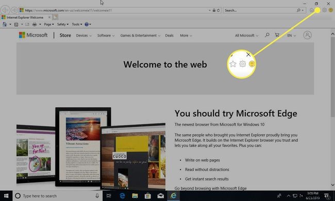Open the blue Help icon
This screenshot has width=335, height=201.
click(x=86, y=24)
